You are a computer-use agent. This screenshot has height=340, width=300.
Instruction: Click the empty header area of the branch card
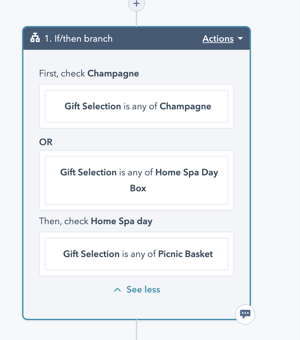coord(157,39)
